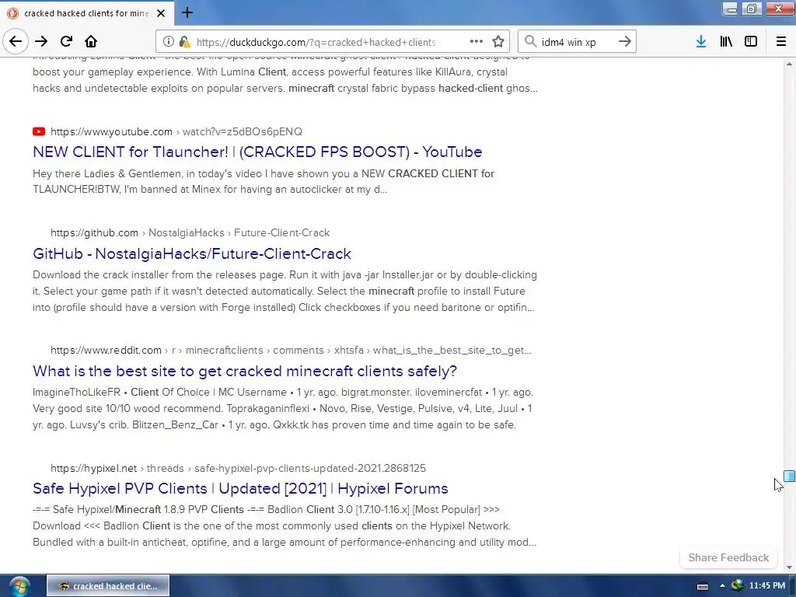Go back to the previous page
796x597 pixels.
coord(16,41)
